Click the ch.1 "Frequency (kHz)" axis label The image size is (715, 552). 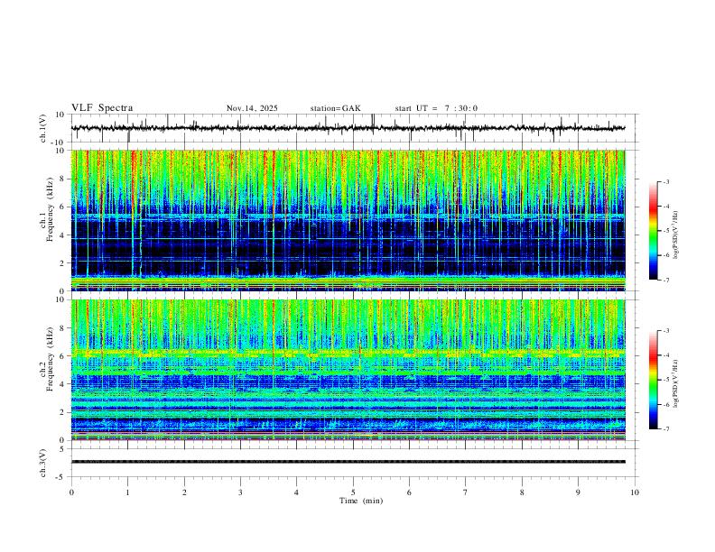[x=50, y=208]
